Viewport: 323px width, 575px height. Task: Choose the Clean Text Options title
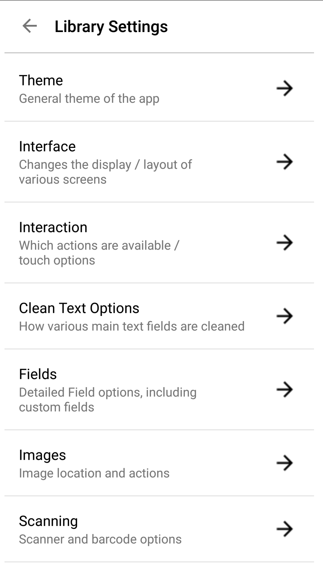pyautogui.click(x=79, y=308)
